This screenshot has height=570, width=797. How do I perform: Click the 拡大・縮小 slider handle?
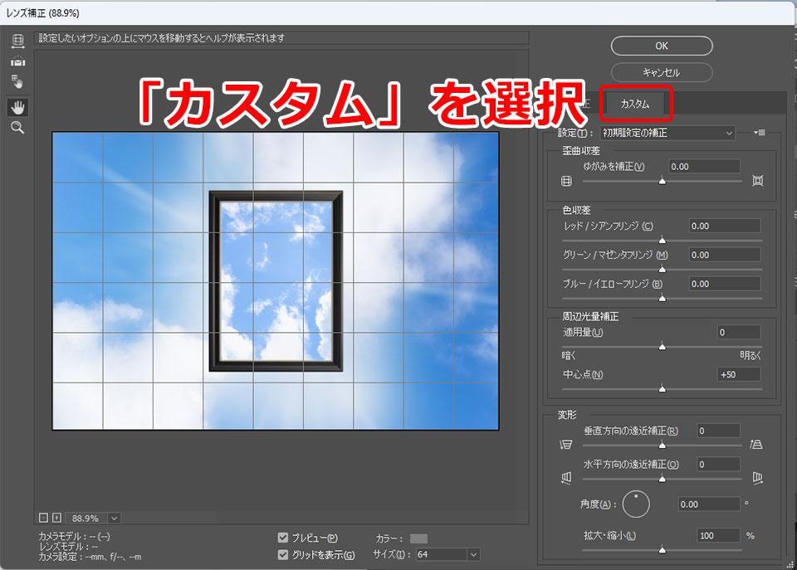tap(663, 550)
